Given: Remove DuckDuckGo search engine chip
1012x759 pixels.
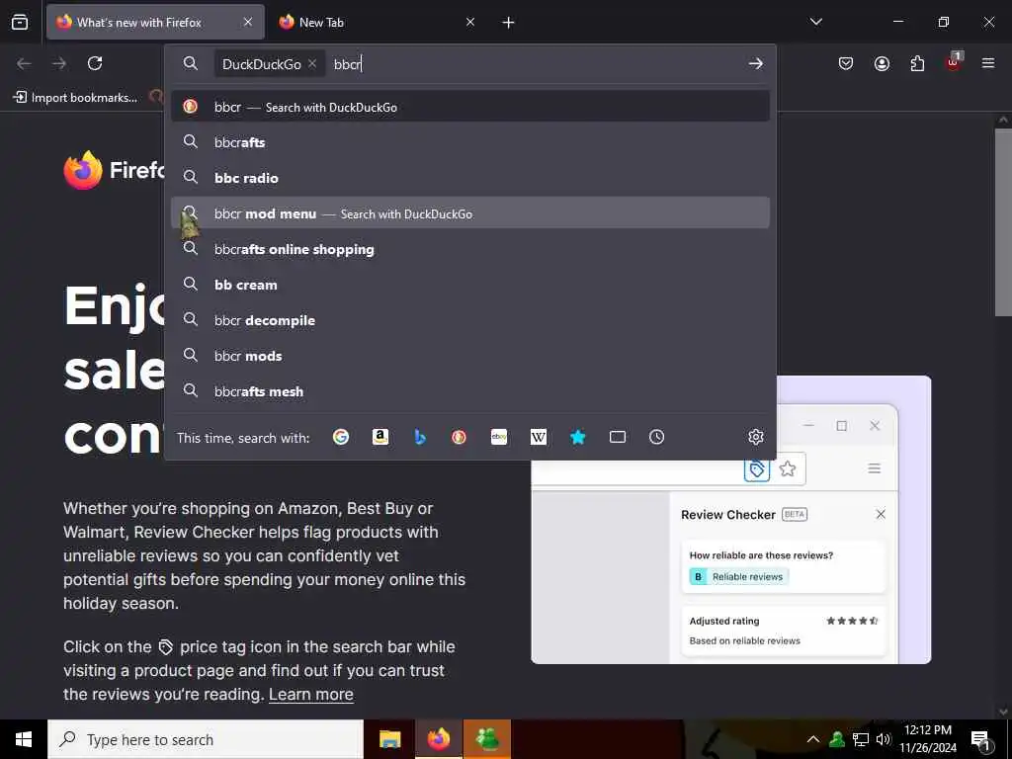Looking at the screenshot, I should (x=312, y=63).
